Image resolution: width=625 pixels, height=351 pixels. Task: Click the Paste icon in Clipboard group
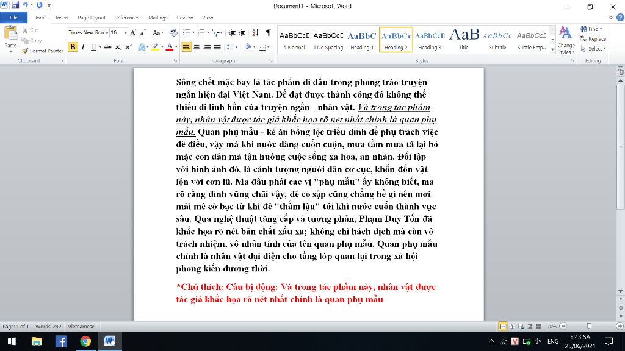(x=11, y=34)
